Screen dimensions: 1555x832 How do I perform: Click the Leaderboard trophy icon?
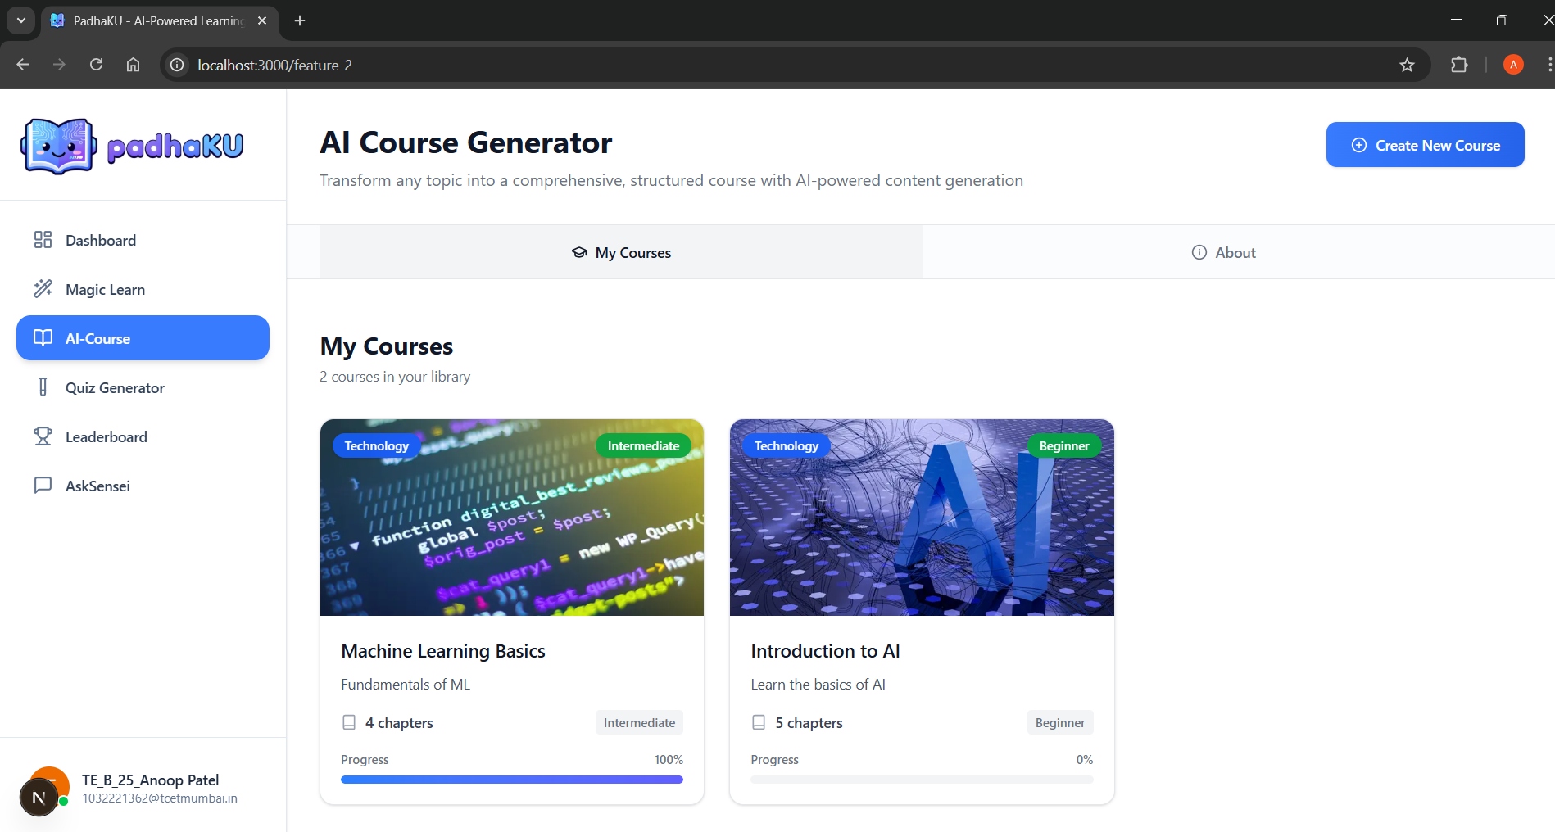coord(43,436)
